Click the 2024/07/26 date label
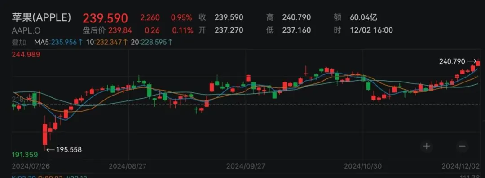485x178 pixels. [x=31, y=166]
